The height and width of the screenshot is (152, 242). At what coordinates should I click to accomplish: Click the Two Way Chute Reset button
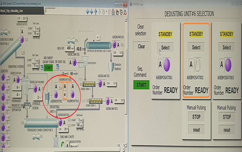pos(74,146)
